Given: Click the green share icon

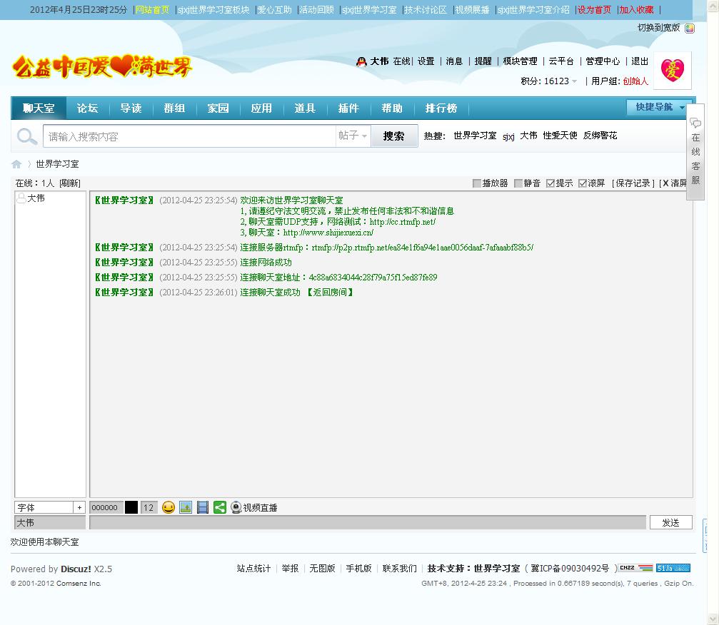Looking at the screenshot, I should pyautogui.click(x=220, y=507).
